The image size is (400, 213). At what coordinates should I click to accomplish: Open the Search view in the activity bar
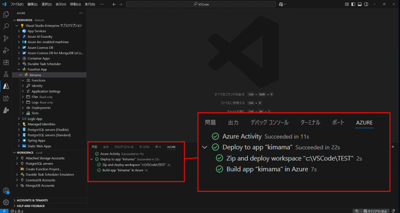6,27
